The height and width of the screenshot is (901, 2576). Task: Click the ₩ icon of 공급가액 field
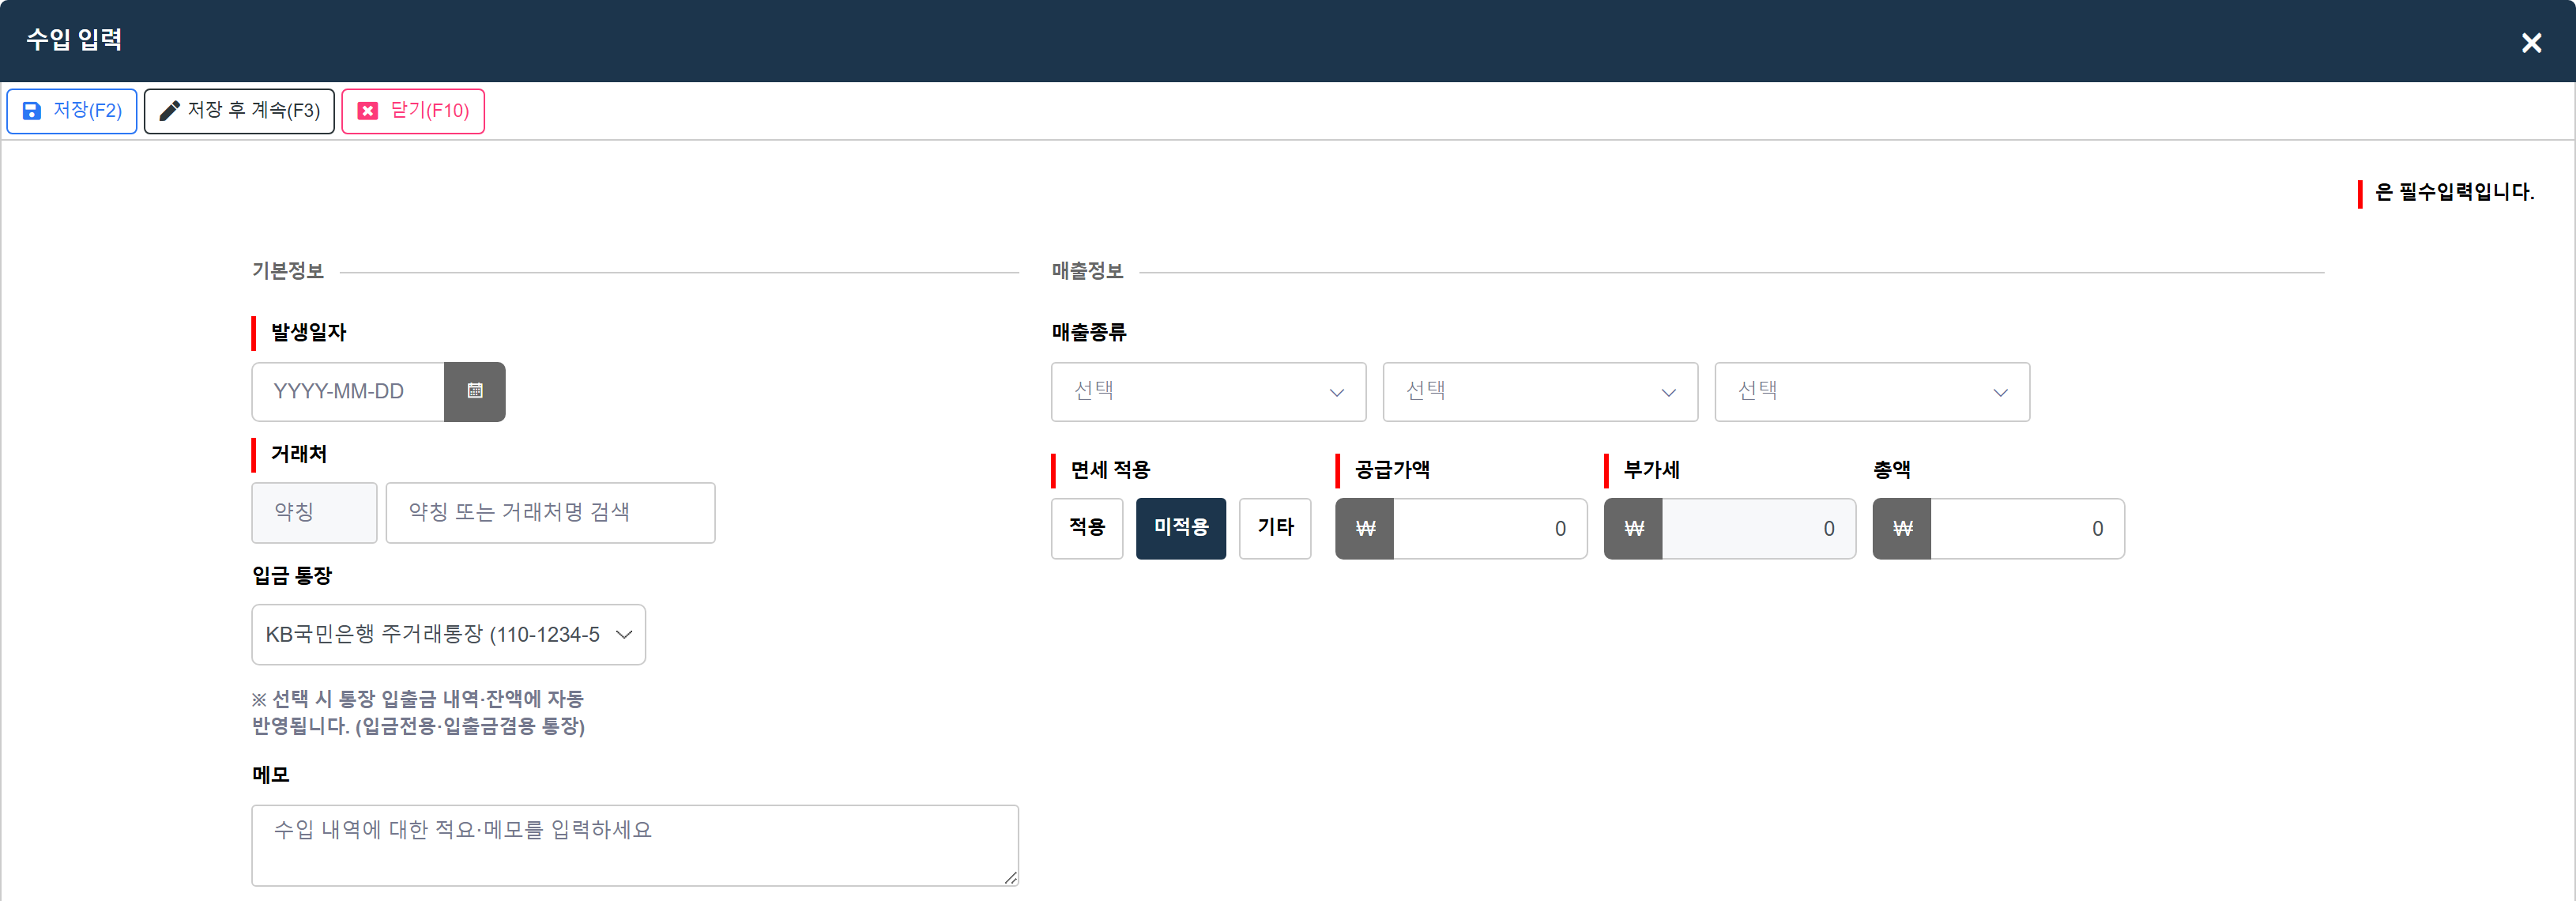point(1365,528)
